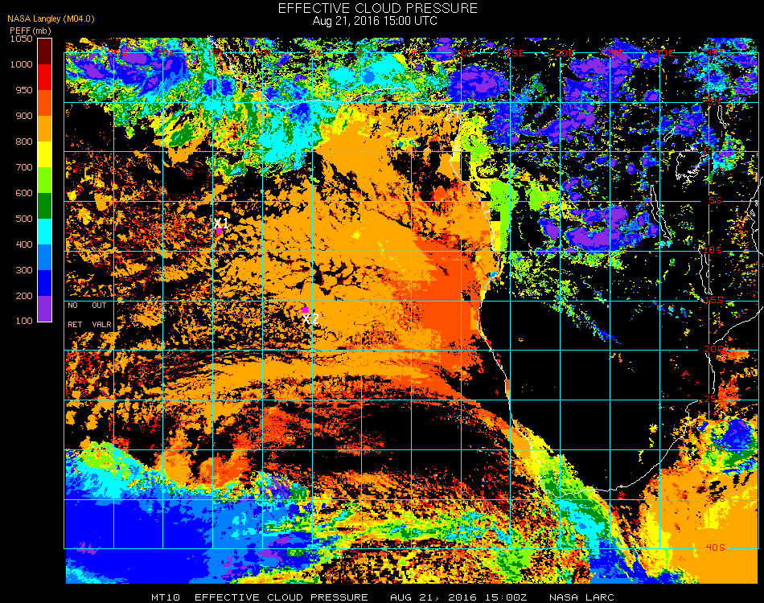Click the '20S' latitude label
Viewport: 764px width, 603px height.
[x=714, y=350]
